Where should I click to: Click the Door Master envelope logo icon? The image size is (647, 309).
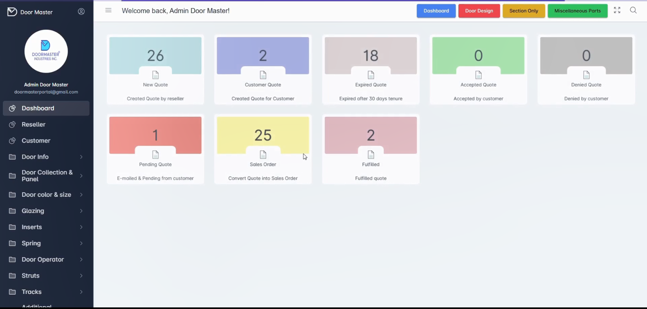[12, 12]
